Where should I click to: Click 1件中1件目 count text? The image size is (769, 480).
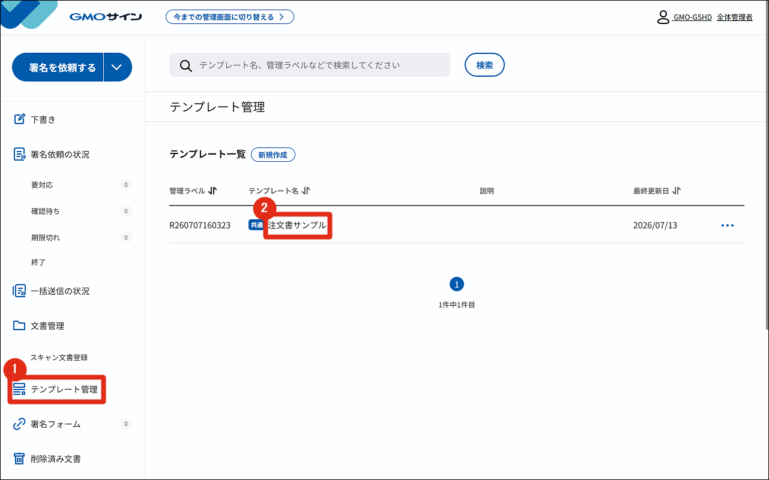(457, 304)
